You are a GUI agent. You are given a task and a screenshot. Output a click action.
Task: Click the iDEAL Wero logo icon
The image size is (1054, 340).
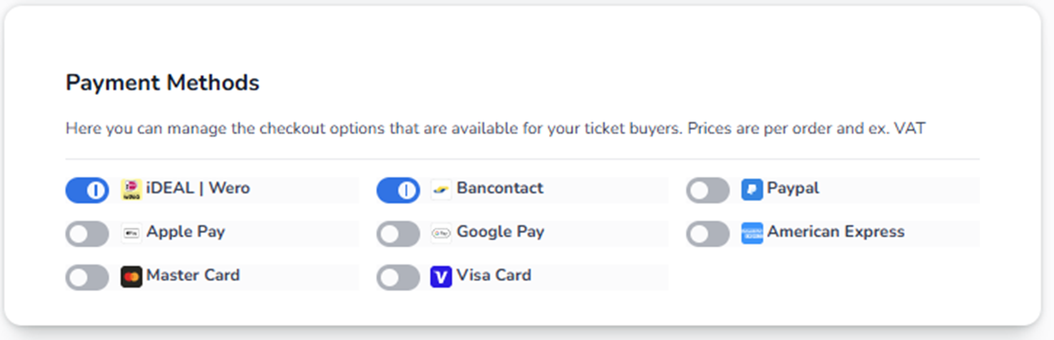point(131,189)
